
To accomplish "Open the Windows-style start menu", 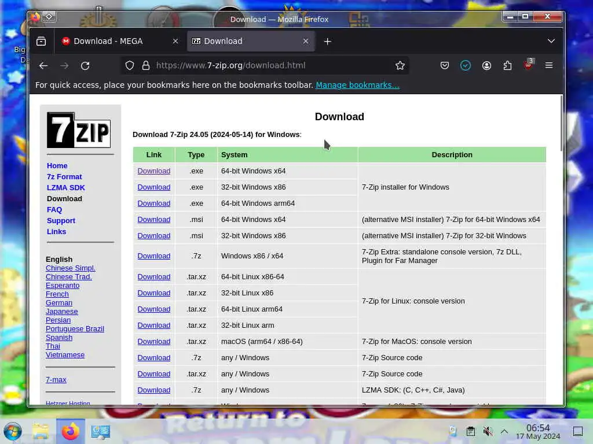I will (13, 431).
